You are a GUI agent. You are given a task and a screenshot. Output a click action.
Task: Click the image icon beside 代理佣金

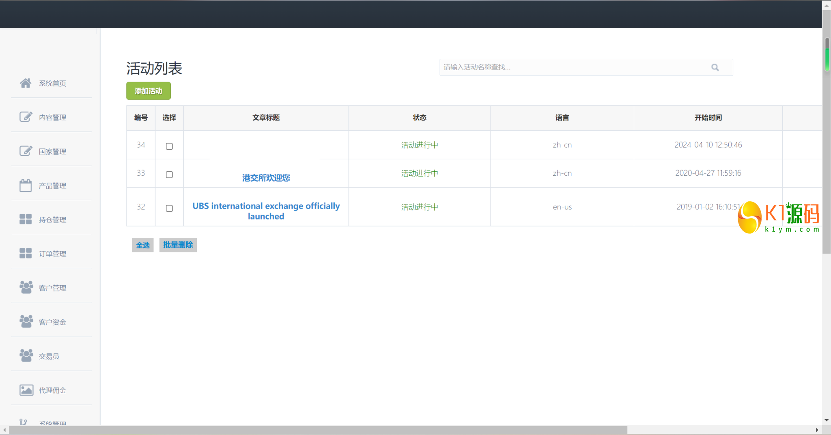tap(26, 390)
